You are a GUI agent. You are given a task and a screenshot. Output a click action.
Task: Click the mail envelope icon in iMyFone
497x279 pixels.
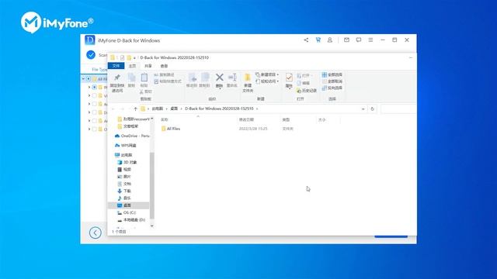[346, 40]
